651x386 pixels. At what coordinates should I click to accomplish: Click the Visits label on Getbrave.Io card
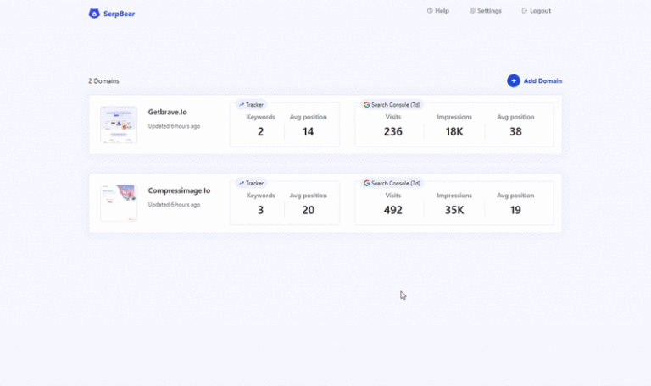tap(392, 117)
